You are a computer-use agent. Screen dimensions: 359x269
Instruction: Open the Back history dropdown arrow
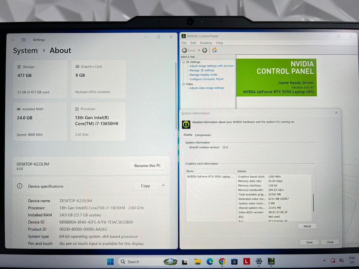click(199, 50)
